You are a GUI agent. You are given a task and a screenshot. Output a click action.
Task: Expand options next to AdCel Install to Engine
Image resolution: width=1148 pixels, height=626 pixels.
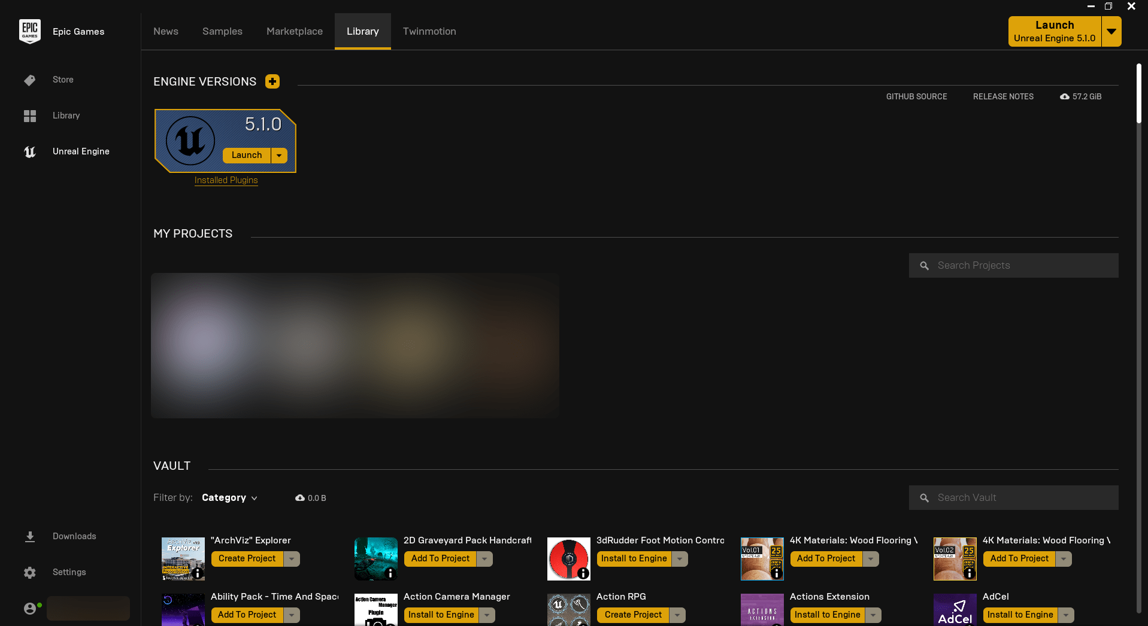click(x=1066, y=615)
